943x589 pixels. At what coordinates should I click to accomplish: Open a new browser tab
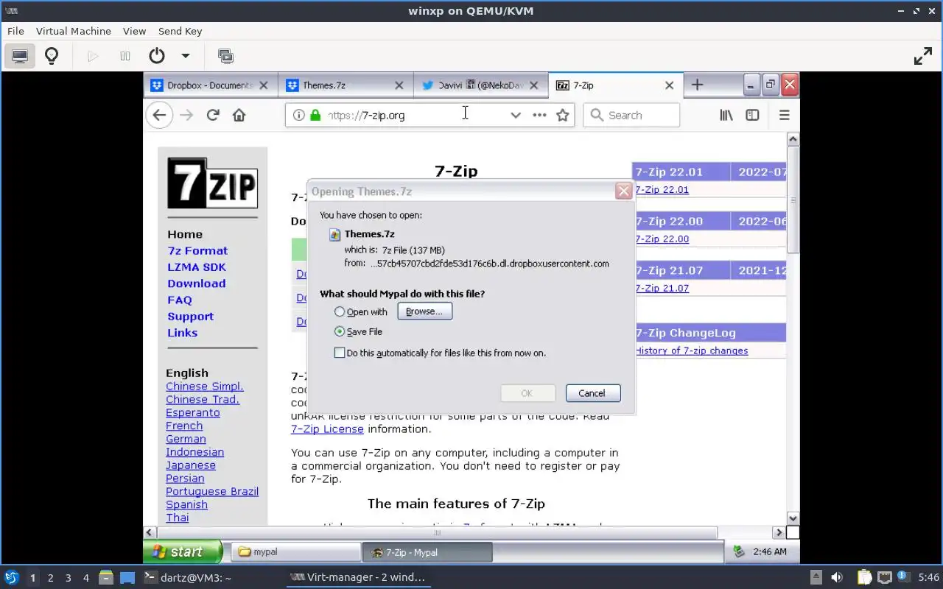coord(697,85)
